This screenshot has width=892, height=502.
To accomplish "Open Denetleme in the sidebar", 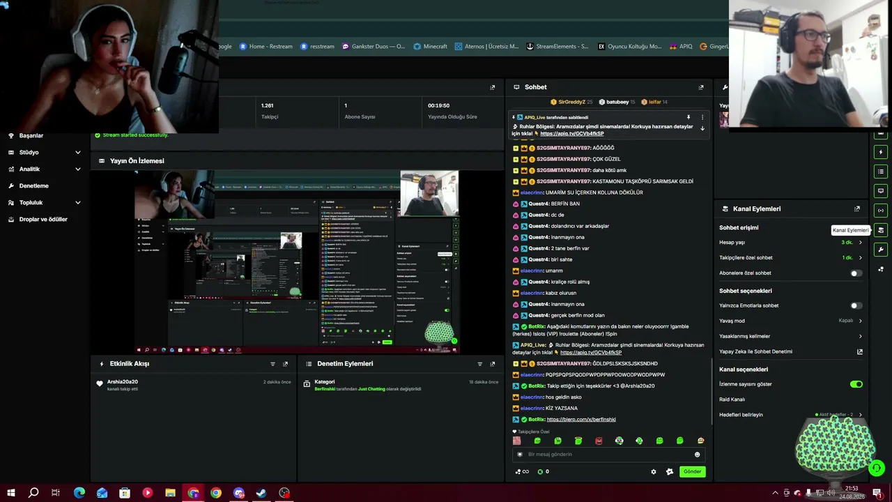I will click(34, 186).
